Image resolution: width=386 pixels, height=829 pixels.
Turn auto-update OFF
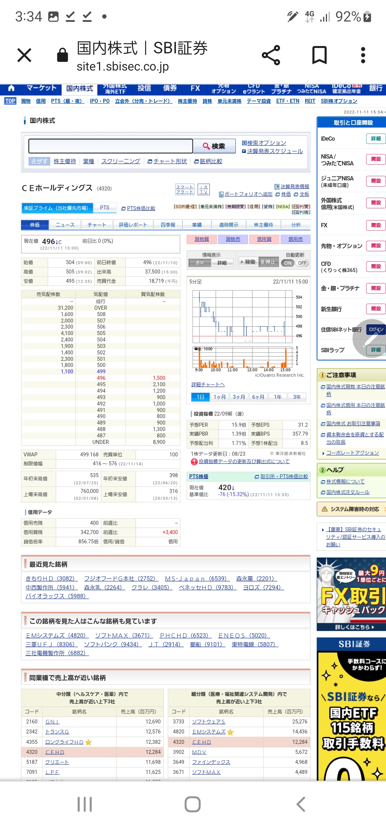(x=302, y=263)
